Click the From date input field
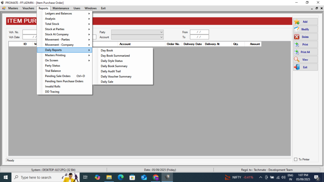This screenshot has height=182, width=324. 199,32
